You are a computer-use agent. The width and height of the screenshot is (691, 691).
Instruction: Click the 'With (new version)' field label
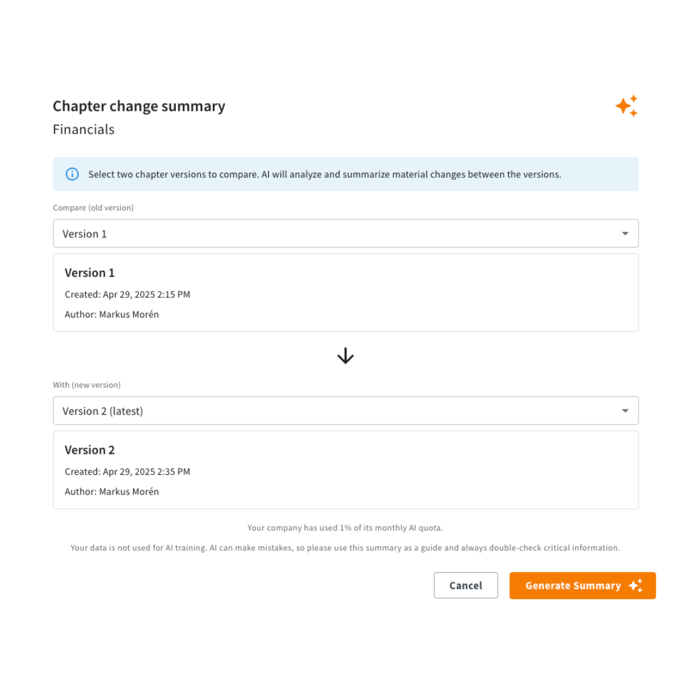coord(87,385)
